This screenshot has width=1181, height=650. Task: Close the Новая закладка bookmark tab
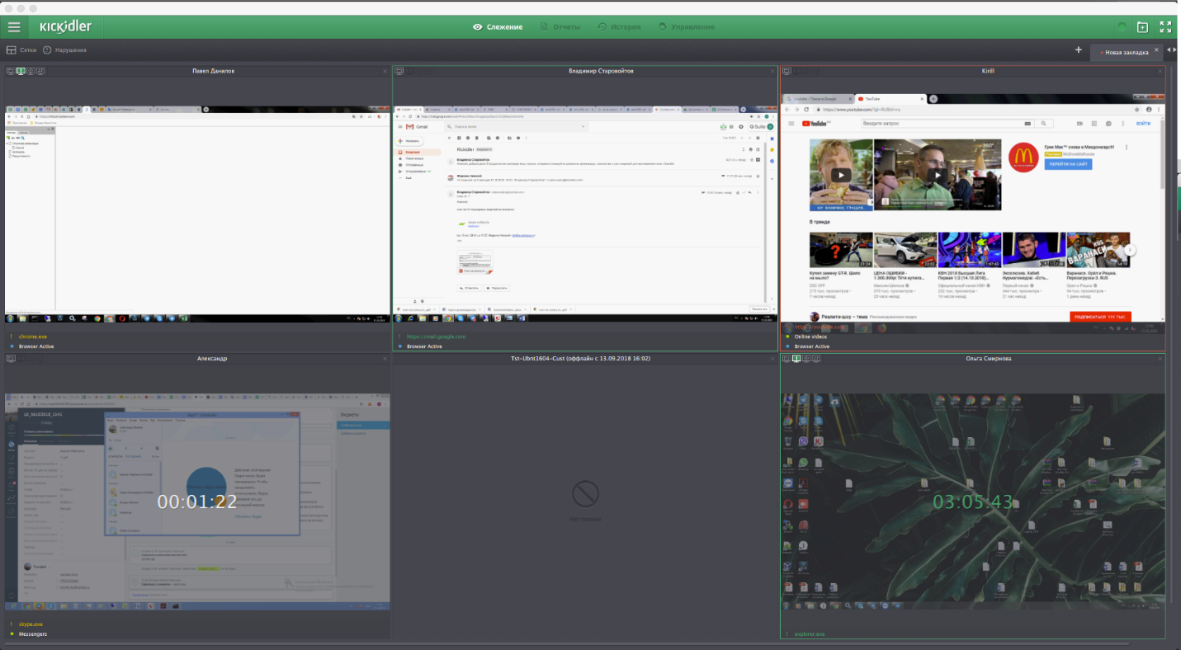[x=1156, y=51]
